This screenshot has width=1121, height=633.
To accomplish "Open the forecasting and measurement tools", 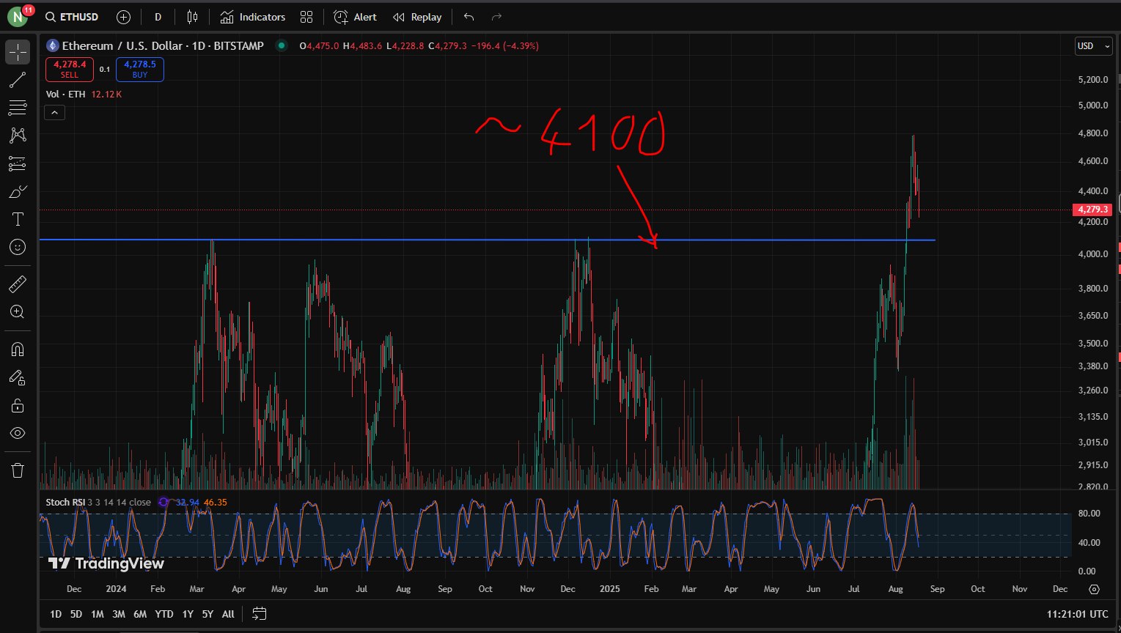I will pyautogui.click(x=18, y=163).
